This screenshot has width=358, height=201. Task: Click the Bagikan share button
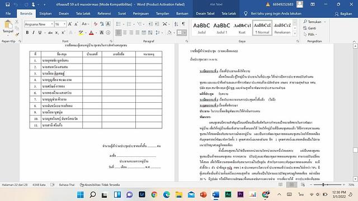coord(343,13)
